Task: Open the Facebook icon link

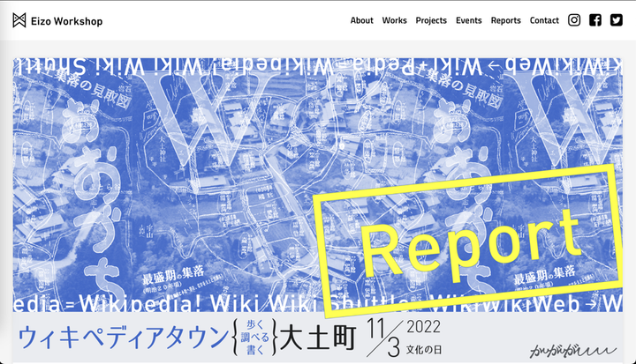Action: (x=595, y=20)
